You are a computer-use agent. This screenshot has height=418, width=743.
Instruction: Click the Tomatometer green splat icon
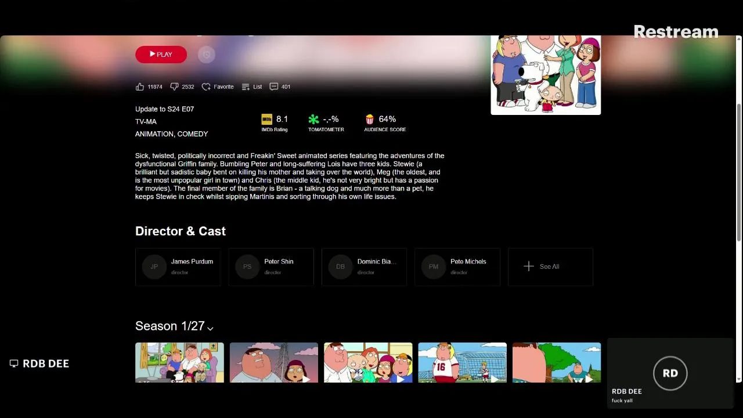tap(313, 119)
